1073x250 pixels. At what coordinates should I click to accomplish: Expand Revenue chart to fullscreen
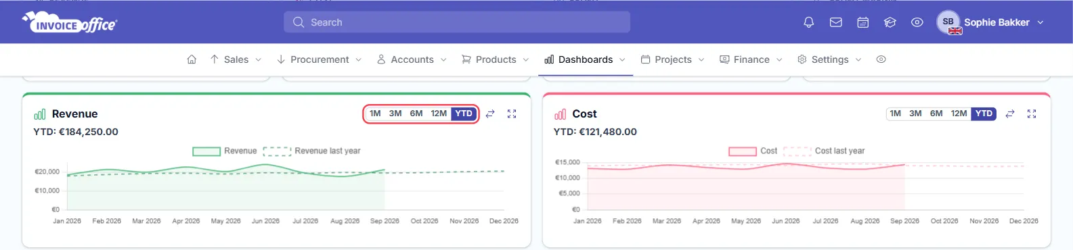pos(512,114)
